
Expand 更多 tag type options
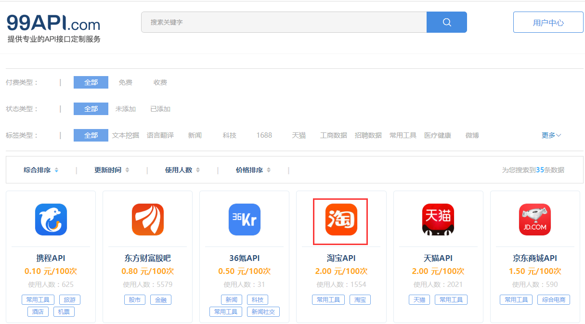[x=551, y=135]
